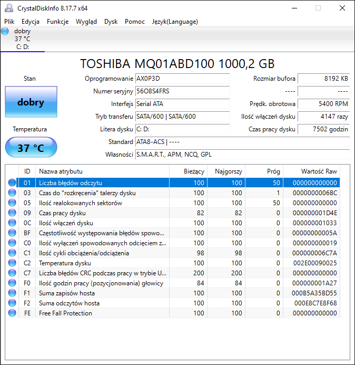Click status orb for attribute C7 row

pos(12,273)
